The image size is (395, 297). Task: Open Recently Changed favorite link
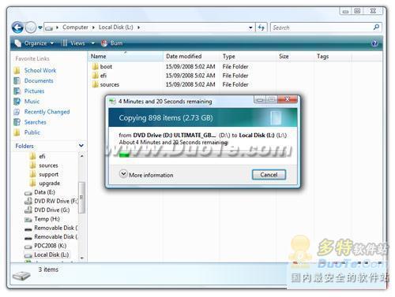(x=47, y=112)
